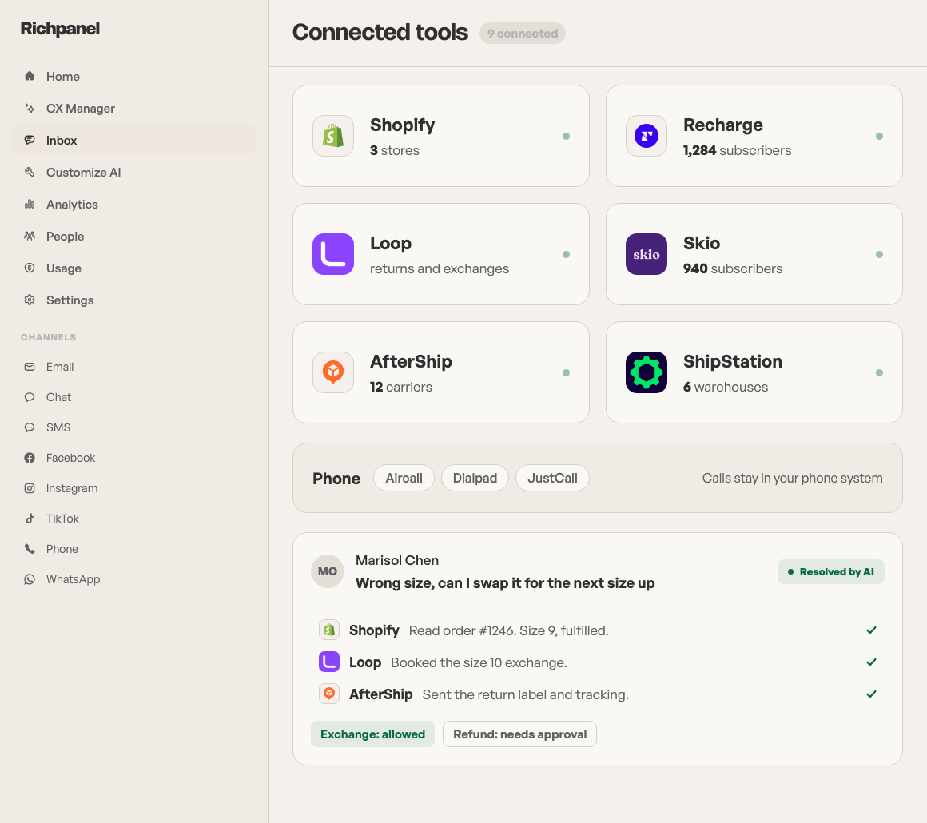Click the Shopify bag logo in card
The width and height of the screenshot is (927, 823).
point(333,136)
